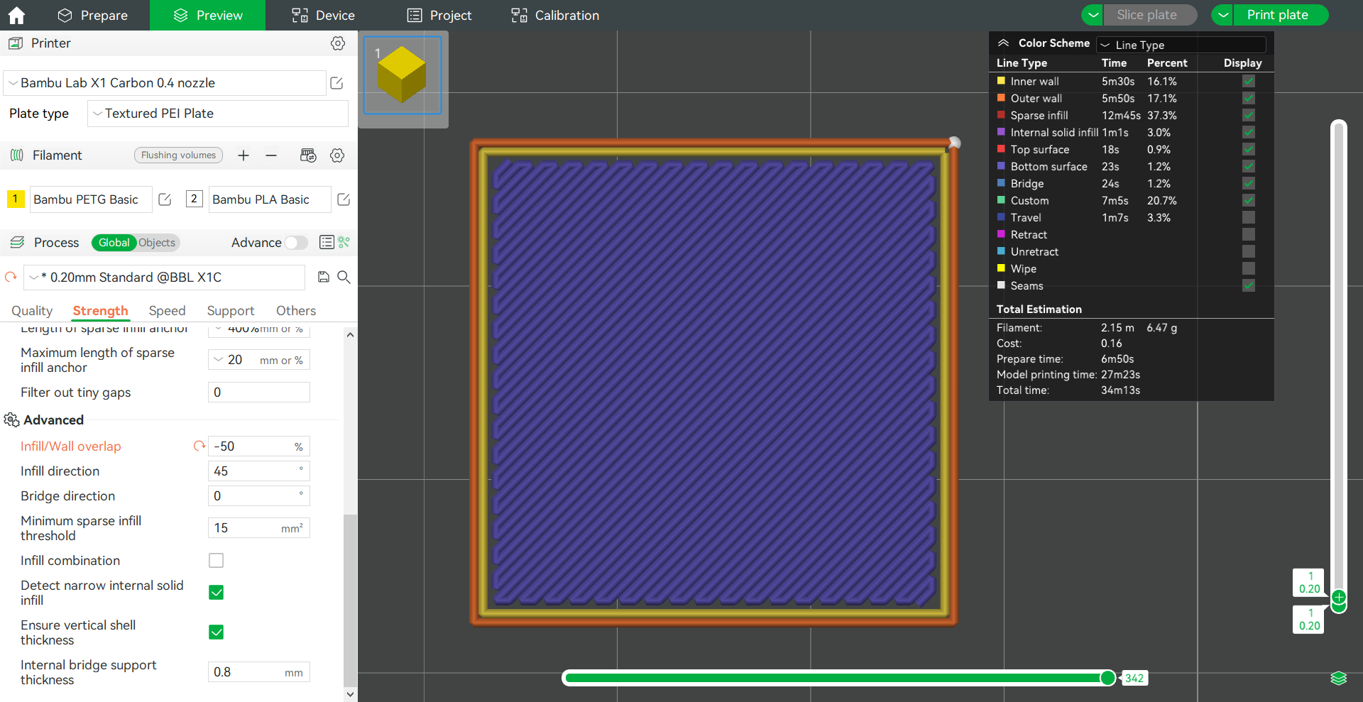
Task: Open the Support settings tab
Action: click(x=231, y=311)
